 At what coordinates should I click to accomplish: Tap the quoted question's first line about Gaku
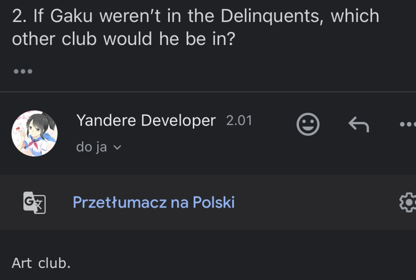196,16
